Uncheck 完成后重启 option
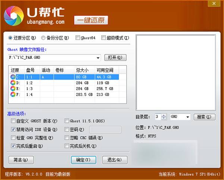 [x=13, y=146]
